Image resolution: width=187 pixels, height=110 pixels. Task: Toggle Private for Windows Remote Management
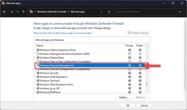coord(130,65)
